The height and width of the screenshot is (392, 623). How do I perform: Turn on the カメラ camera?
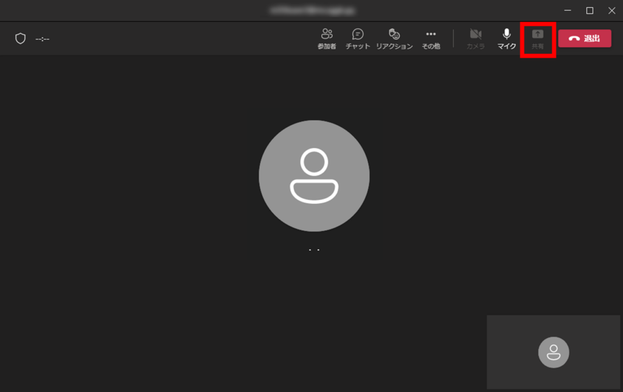476,39
